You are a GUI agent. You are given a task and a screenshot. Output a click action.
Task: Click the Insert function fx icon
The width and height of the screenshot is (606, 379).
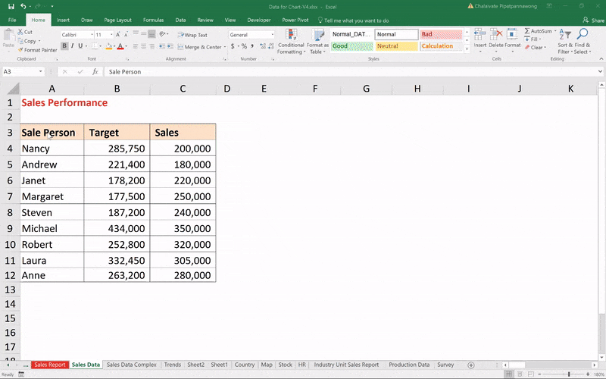click(x=95, y=71)
